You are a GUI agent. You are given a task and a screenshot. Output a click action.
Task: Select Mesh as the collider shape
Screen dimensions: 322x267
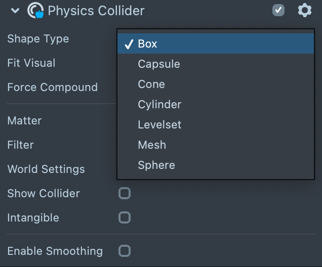[152, 145]
